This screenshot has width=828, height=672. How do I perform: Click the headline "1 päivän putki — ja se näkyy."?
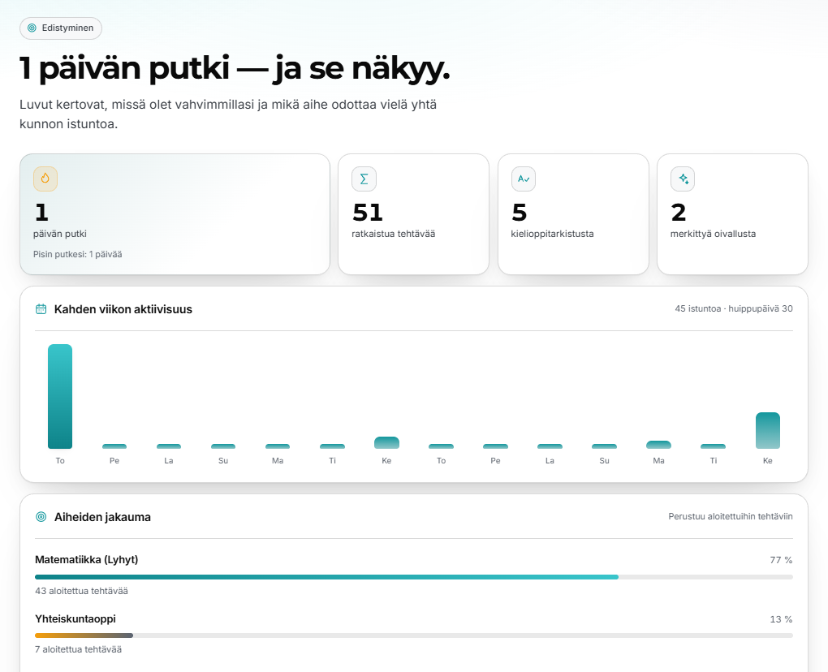(235, 69)
